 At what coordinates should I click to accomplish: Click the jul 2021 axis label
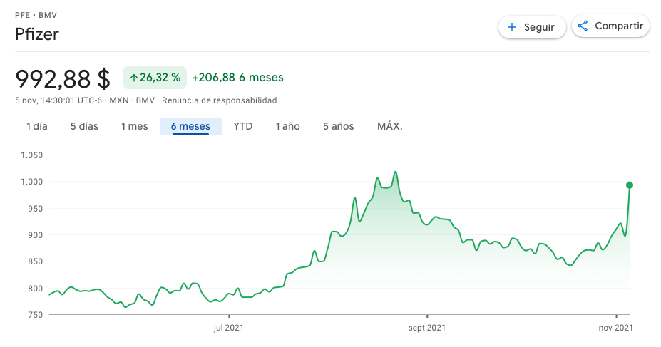228,328
